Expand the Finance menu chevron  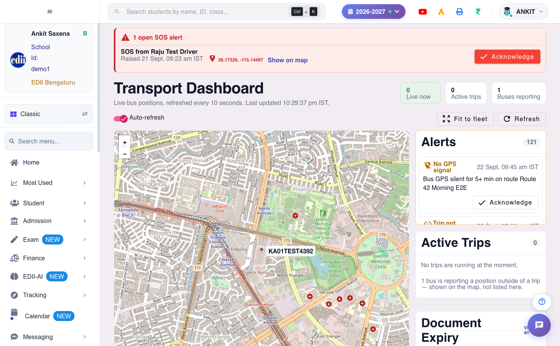pos(85,258)
